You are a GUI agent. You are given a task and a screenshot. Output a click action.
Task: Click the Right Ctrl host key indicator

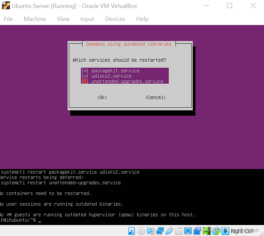[x=241, y=231]
